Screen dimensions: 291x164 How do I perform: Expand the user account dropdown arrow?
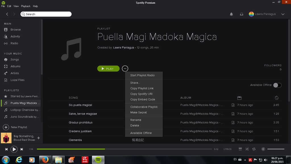point(283,14)
